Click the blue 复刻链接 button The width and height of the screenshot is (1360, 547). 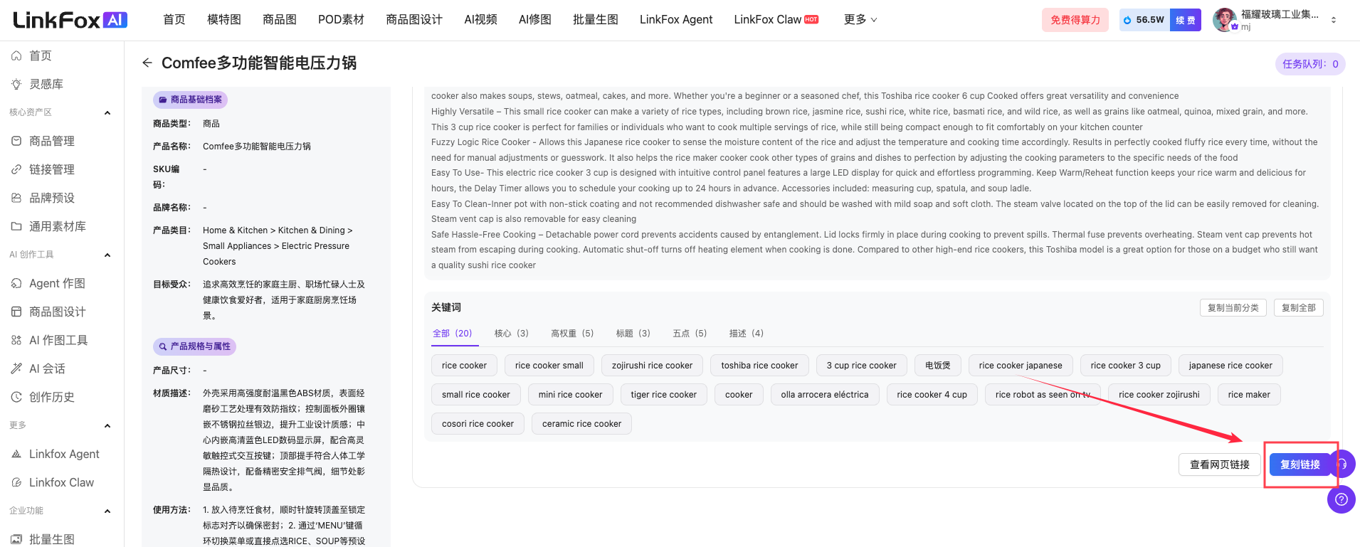pos(1300,464)
